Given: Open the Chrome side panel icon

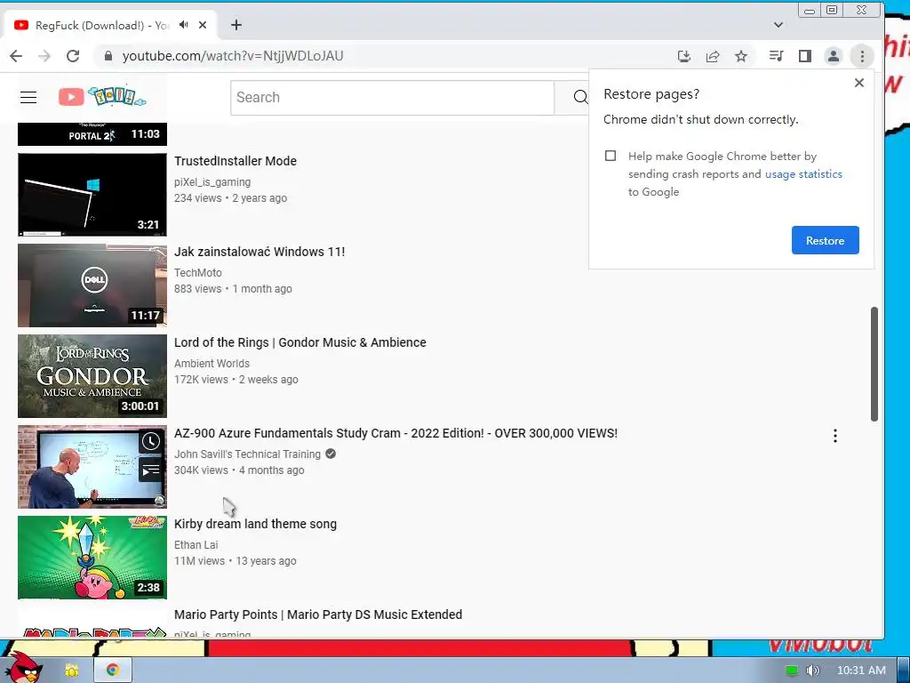Looking at the screenshot, I should click(x=804, y=56).
